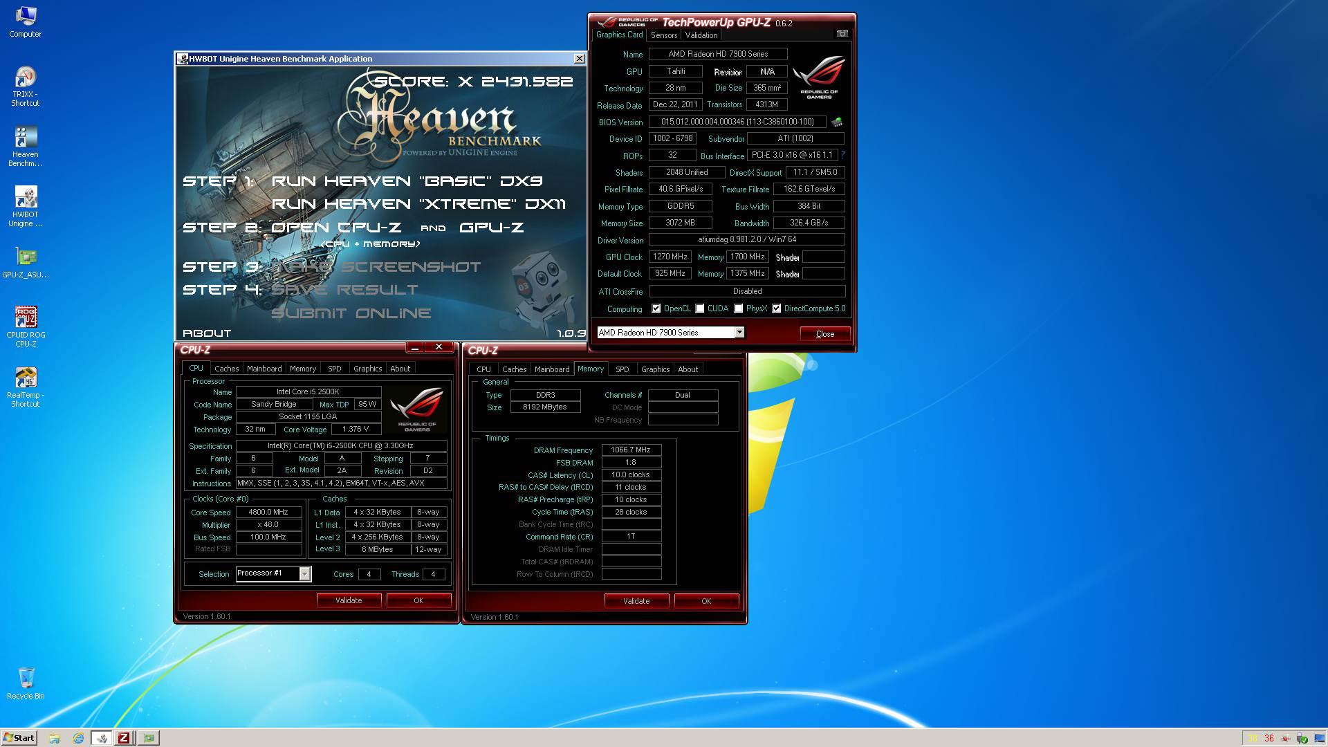1328x747 pixels.
Task: Click GPU-Z screenshot camera icon
Action: (842, 34)
